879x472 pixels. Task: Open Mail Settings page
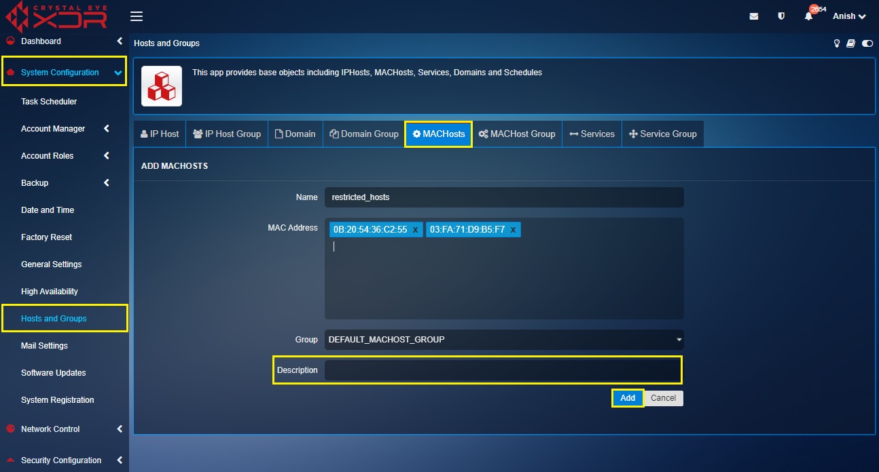click(x=44, y=346)
